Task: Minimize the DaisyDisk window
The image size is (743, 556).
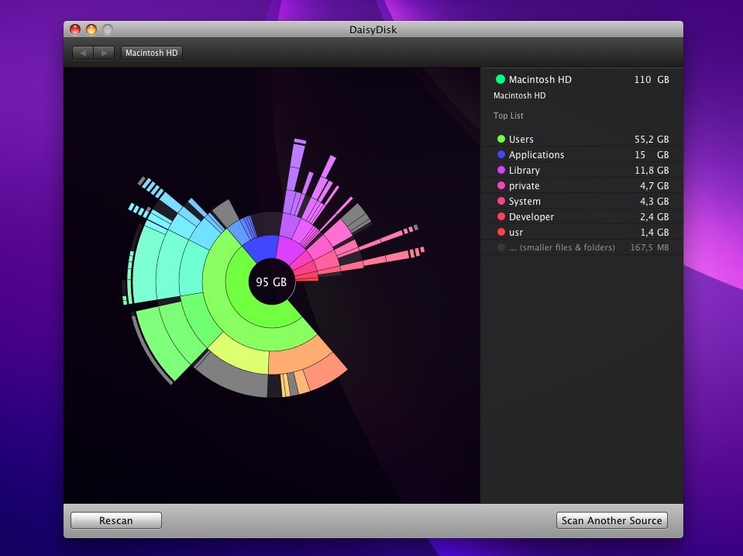Action: coord(91,29)
